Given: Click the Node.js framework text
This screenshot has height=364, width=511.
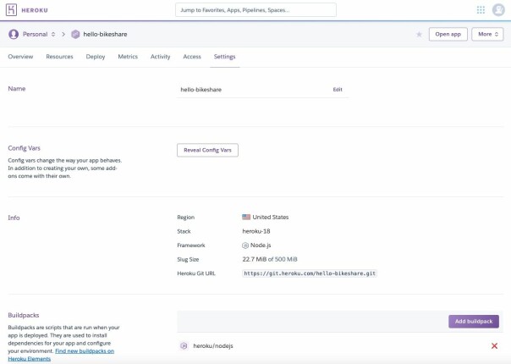Looking at the screenshot, I should click(x=261, y=245).
